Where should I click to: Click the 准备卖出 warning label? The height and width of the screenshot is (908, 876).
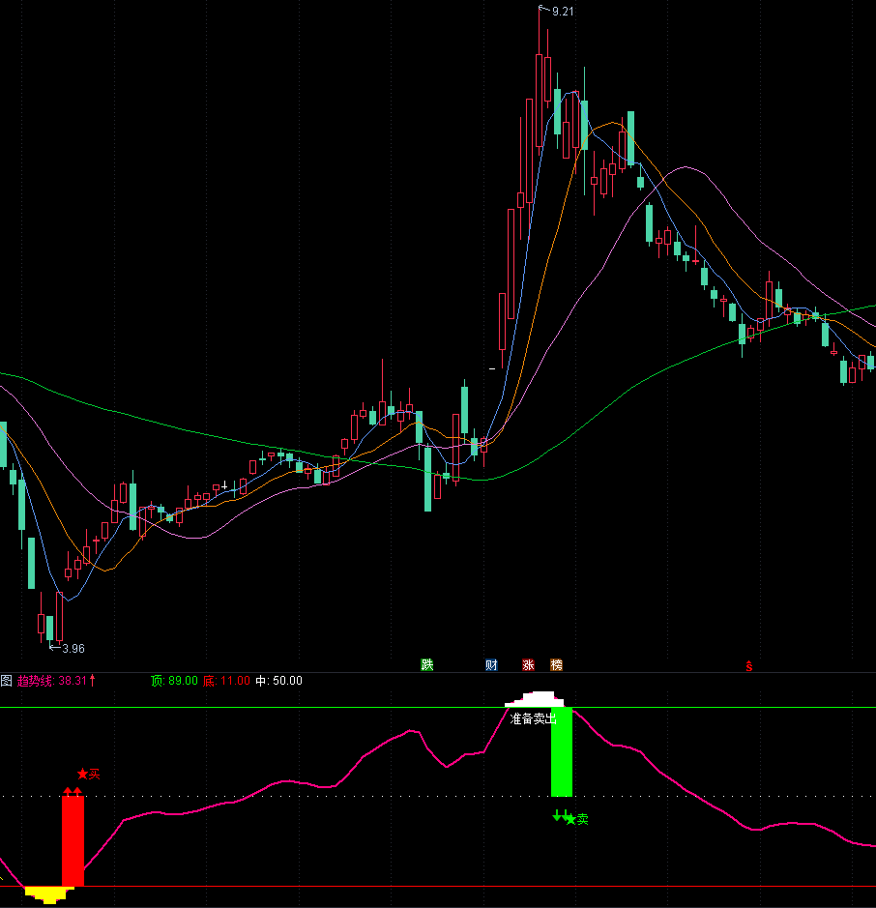[x=533, y=718]
